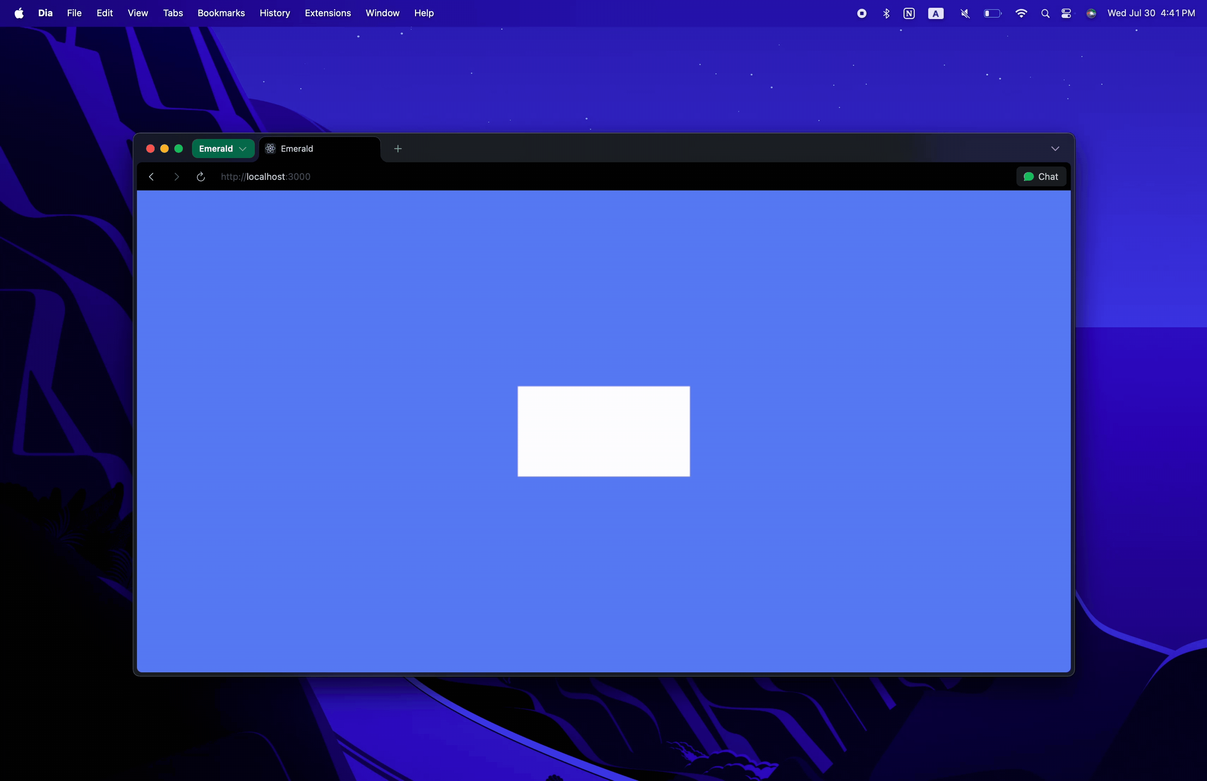1207x781 pixels.
Task: Open the Dia application menu
Action: pos(46,13)
